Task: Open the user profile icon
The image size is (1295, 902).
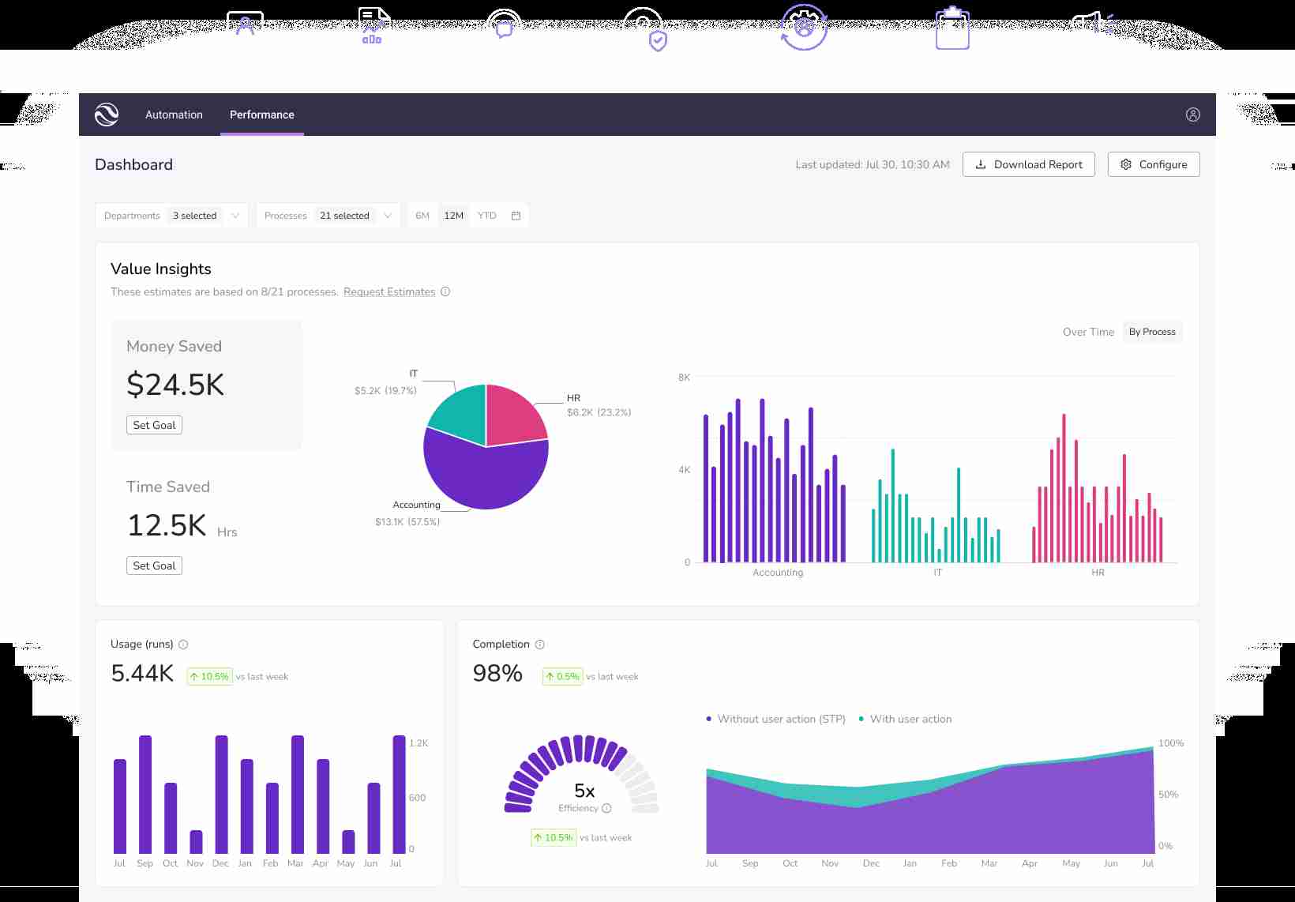Action: [x=1192, y=115]
